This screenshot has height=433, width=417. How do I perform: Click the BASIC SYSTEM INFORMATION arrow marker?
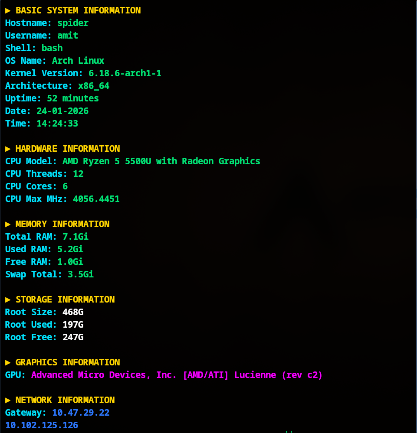7,10
